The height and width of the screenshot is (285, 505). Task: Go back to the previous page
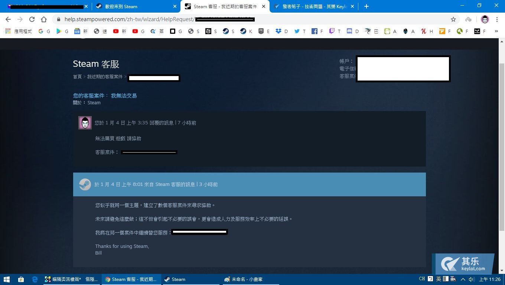point(8,19)
